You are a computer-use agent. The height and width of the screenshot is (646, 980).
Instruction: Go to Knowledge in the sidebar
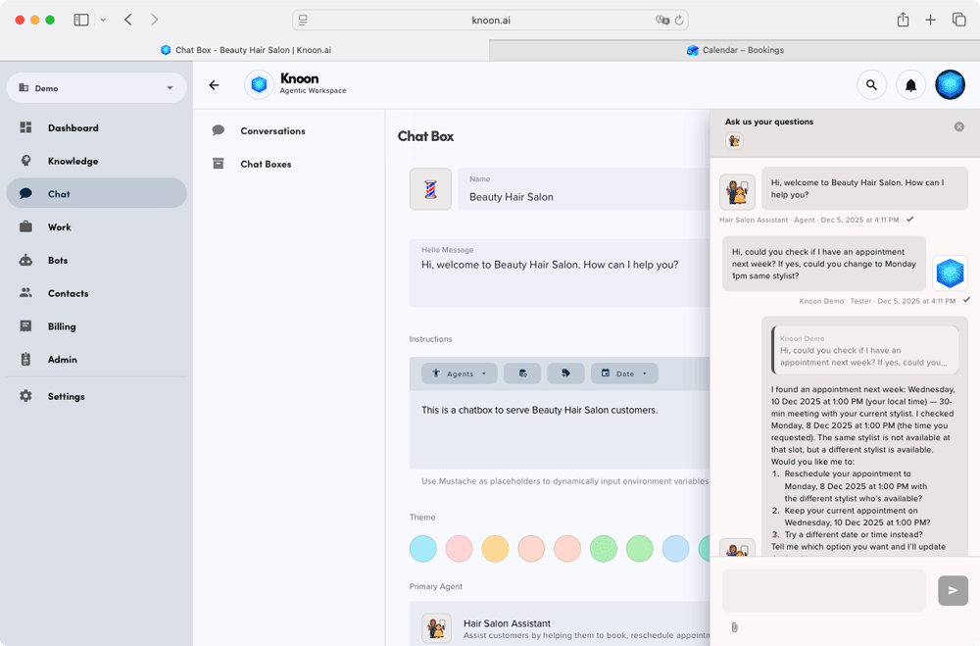(96, 161)
